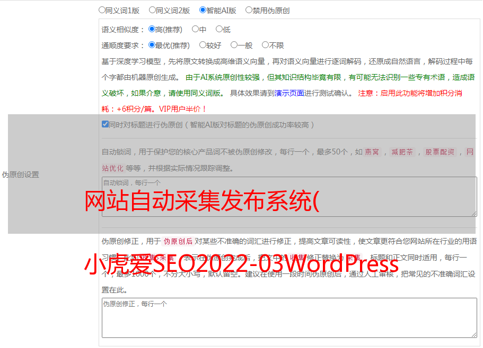Screen dimensions: 483x348
Task: Set 通顺度要求 to 较好
Action: (203, 45)
